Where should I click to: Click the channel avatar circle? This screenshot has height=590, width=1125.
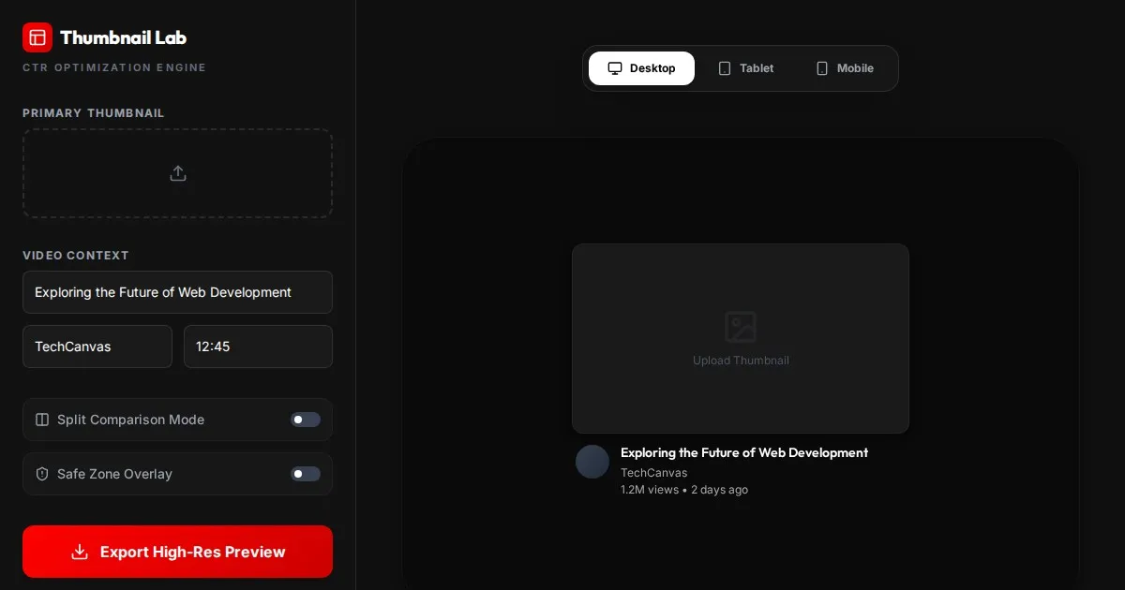click(x=592, y=462)
